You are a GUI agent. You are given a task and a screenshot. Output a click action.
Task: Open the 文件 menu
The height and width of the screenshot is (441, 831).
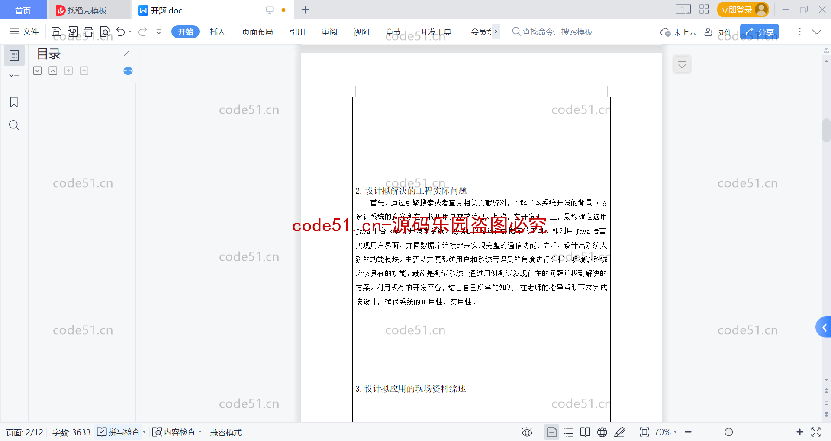[24, 32]
